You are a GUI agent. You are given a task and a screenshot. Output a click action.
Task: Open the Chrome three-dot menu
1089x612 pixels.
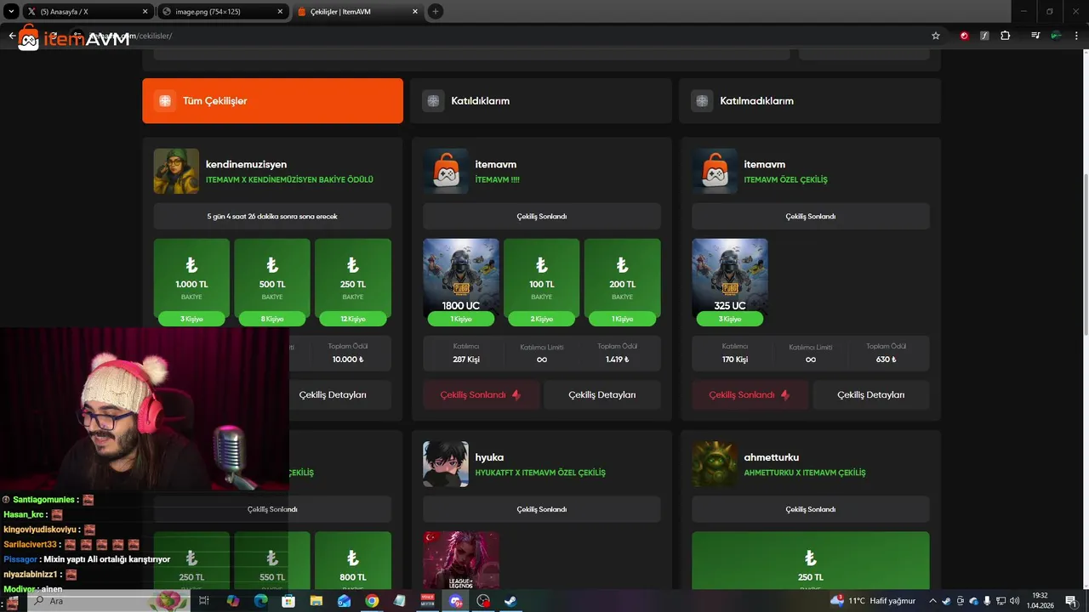(x=1076, y=36)
